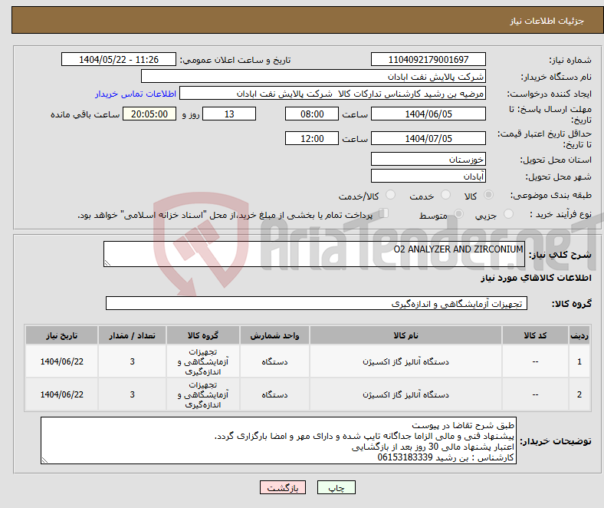Click row 1 quantity value 3
This screenshot has height=508, width=604.
pyautogui.click(x=132, y=361)
